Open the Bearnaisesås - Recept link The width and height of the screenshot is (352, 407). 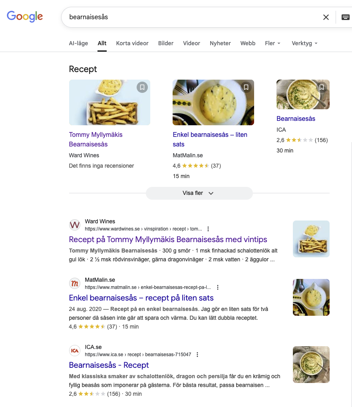[109, 365]
